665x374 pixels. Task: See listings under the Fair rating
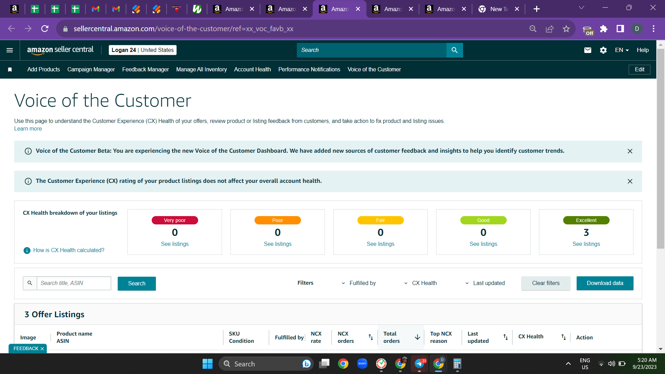click(x=381, y=244)
